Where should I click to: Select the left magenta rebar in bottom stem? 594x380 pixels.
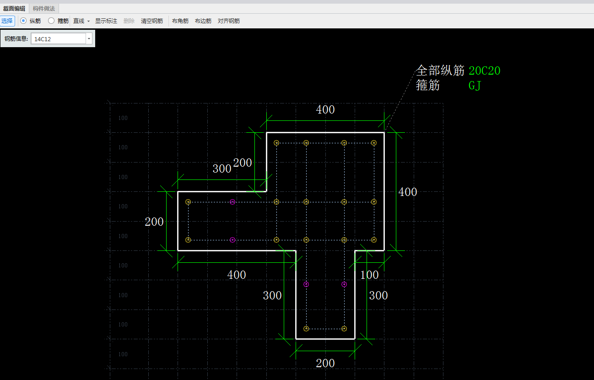(306, 284)
